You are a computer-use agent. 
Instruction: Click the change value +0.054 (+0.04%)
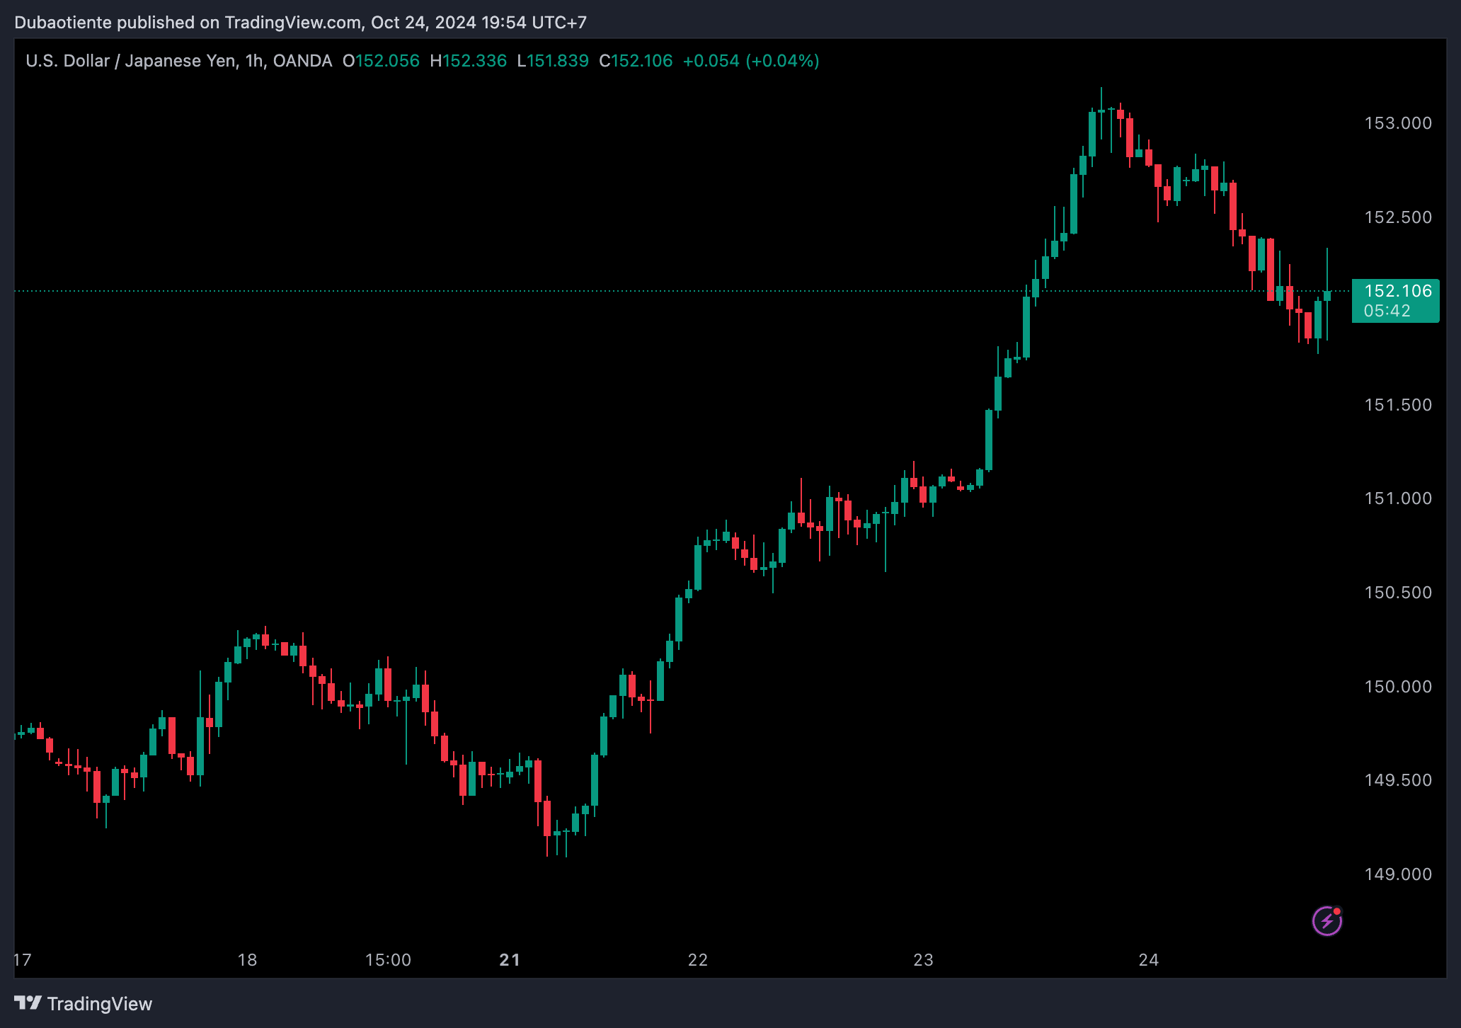tap(751, 61)
